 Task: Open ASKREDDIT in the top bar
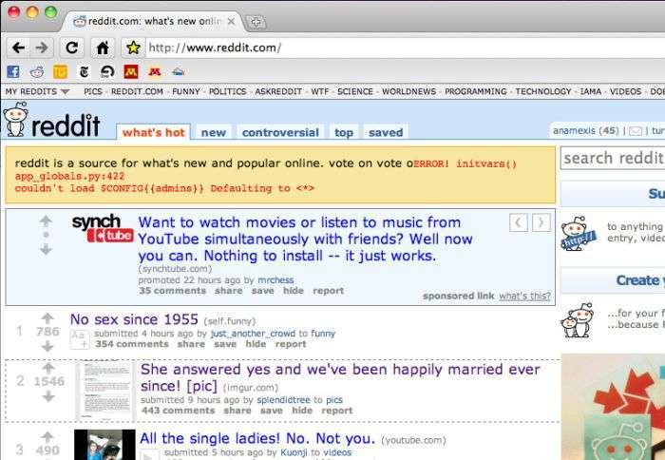coord(278,91)
